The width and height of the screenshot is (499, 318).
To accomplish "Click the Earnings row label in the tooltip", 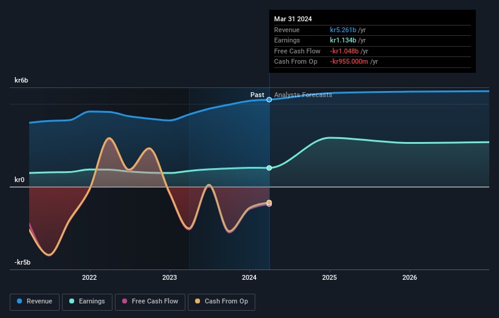I will (287, 40).
